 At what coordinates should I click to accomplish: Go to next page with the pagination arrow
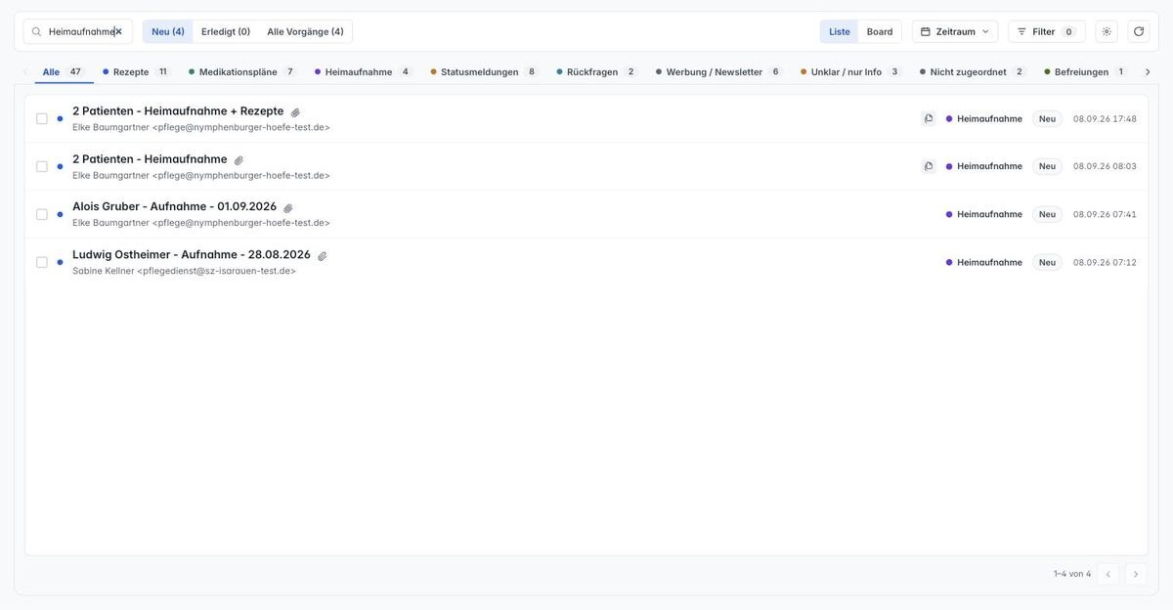pos(1136,574)
